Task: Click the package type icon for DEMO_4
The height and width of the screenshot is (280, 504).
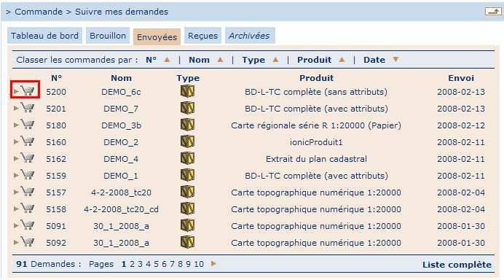Action: point(187,158)
